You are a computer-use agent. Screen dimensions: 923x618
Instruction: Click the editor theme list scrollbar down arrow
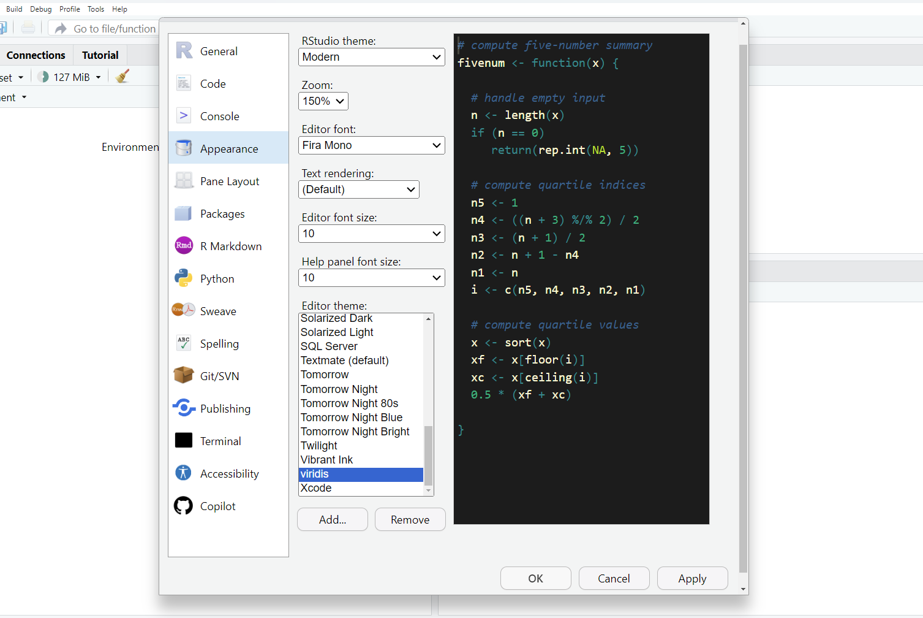pos(429,491)
